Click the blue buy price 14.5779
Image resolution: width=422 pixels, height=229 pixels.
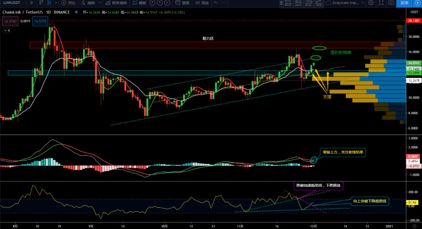40,21
